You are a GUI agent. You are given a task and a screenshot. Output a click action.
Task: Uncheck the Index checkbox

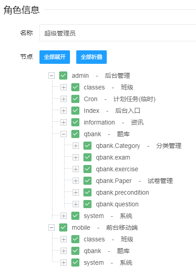point(75,111)
